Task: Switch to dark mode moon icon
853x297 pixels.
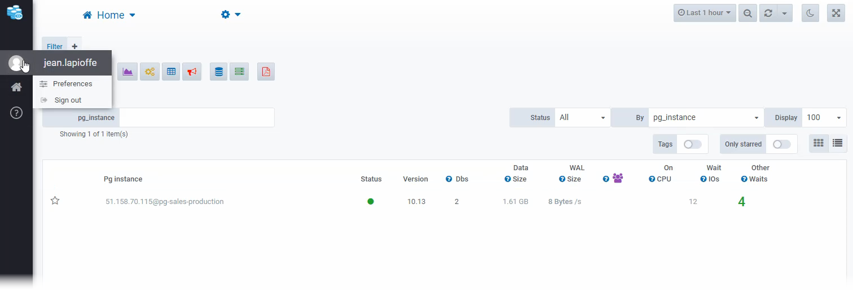Action: tap(810, 13)
